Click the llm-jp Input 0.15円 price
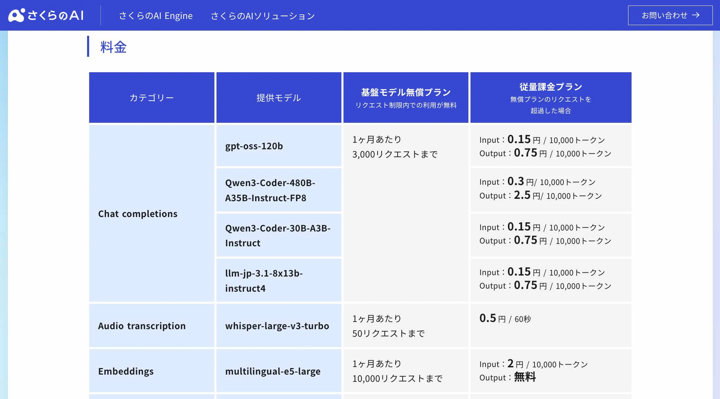Image resolution: width=720 pixels, height=399 pixels. [542, 272]
